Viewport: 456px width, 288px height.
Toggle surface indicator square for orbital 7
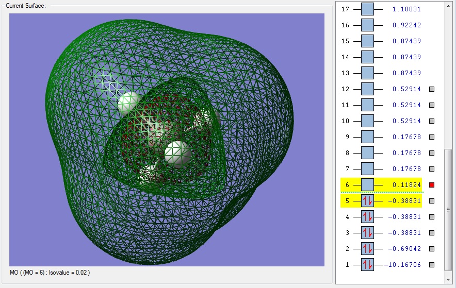tap(432, 169)
